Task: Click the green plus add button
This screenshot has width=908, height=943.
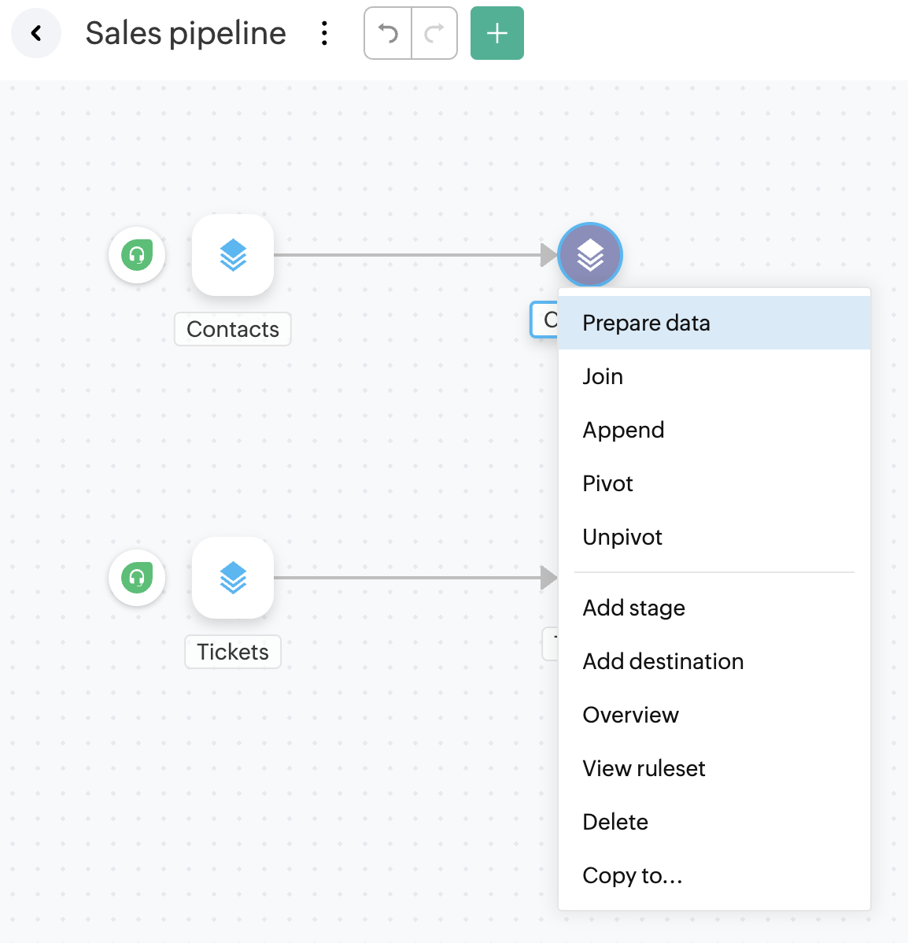Action: point(497,33)
